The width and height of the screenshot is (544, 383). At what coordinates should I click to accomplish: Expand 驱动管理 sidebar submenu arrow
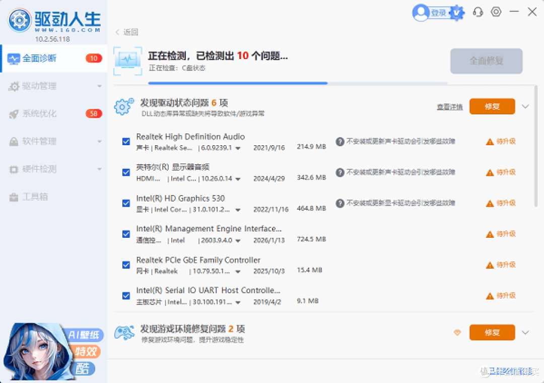[100, 86]
